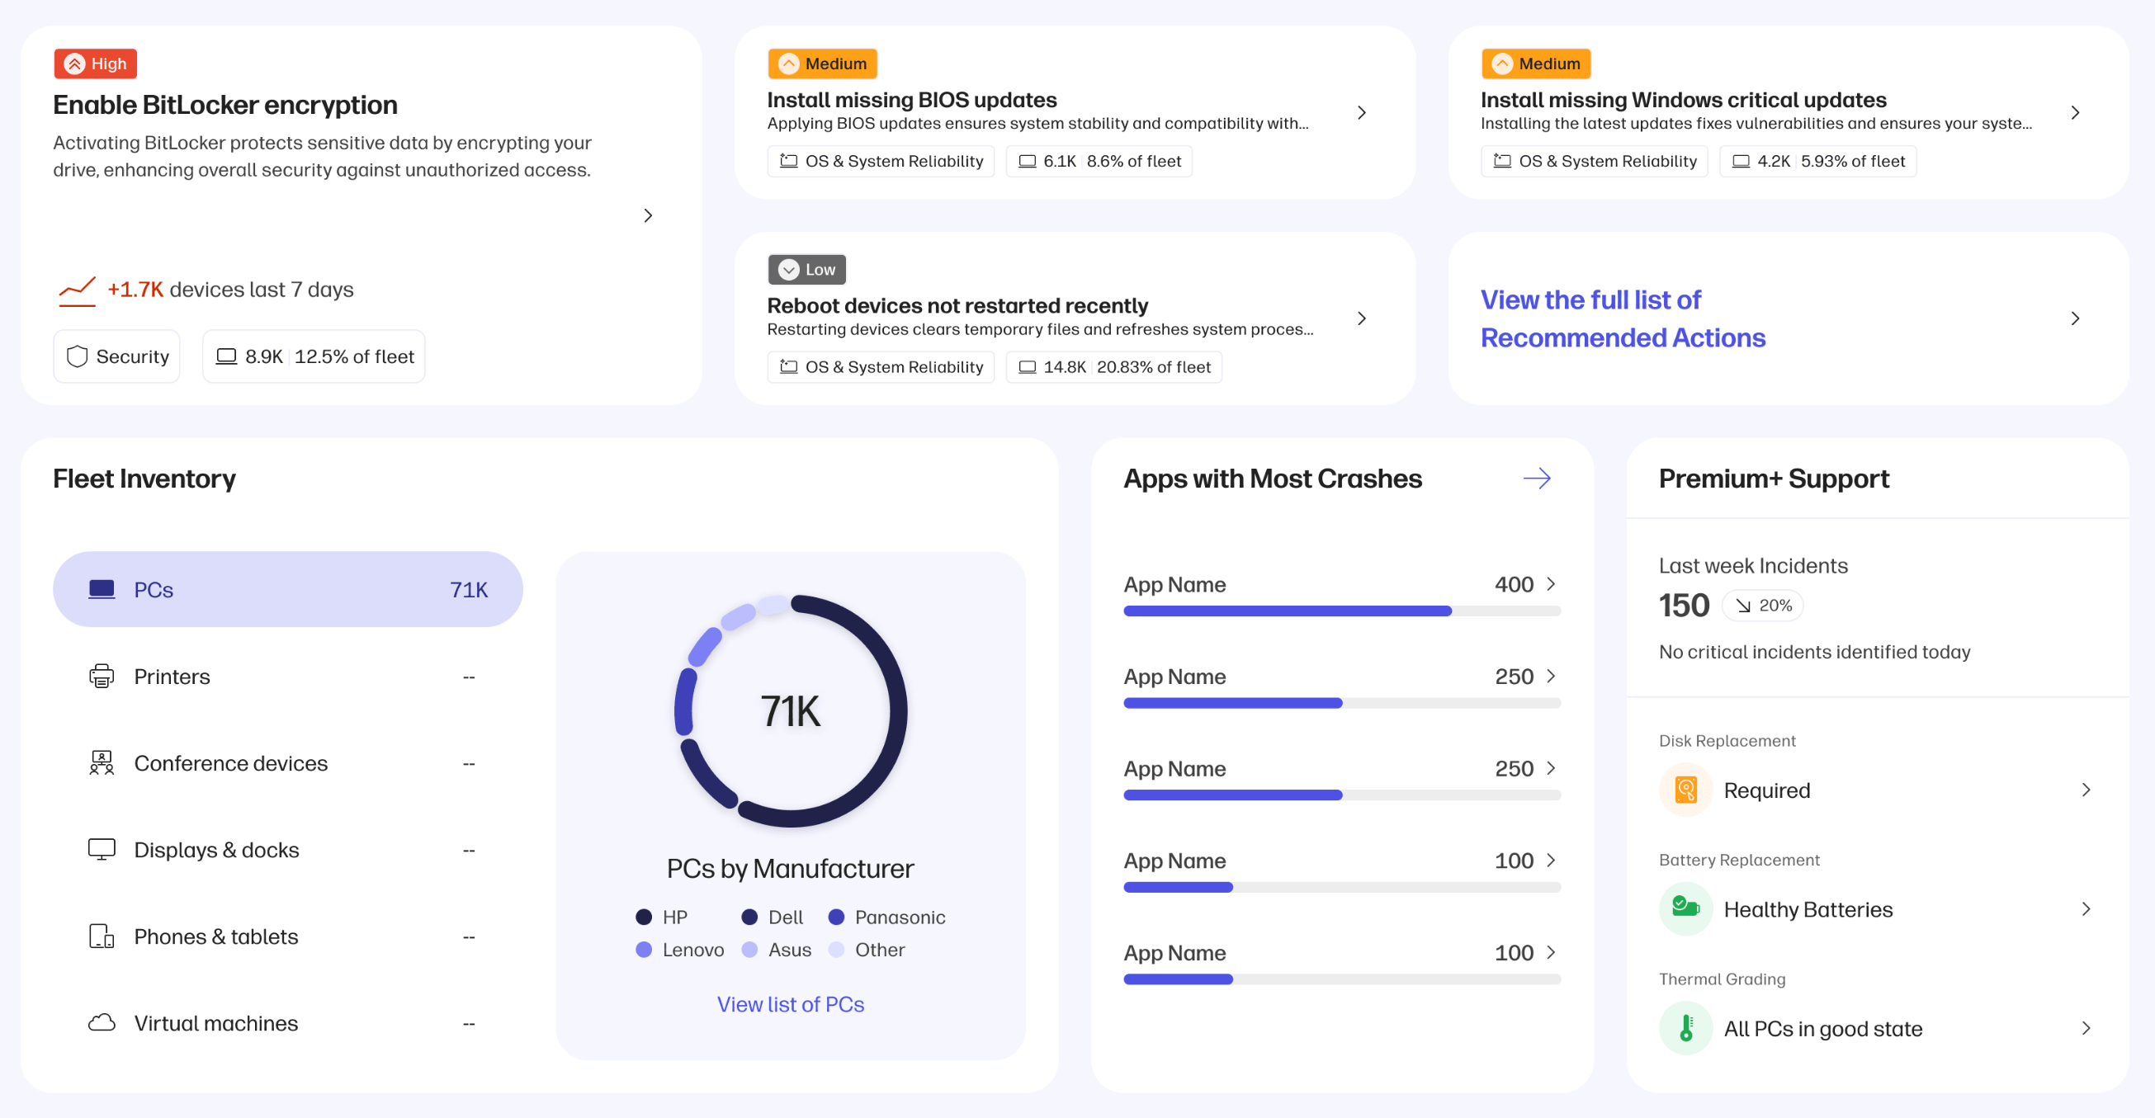
Task: Click the "150" last week incidents value
Action: pos(1684,606)
